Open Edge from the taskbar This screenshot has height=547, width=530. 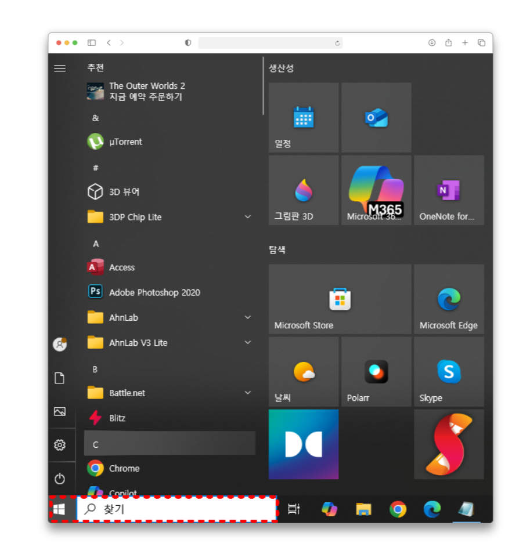tap(432, 509)
